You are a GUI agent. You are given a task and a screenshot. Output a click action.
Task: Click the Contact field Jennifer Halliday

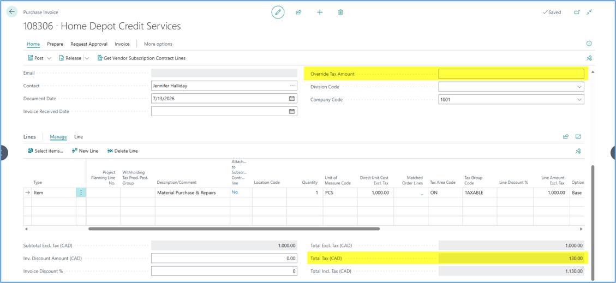click(x=224, y=86)
